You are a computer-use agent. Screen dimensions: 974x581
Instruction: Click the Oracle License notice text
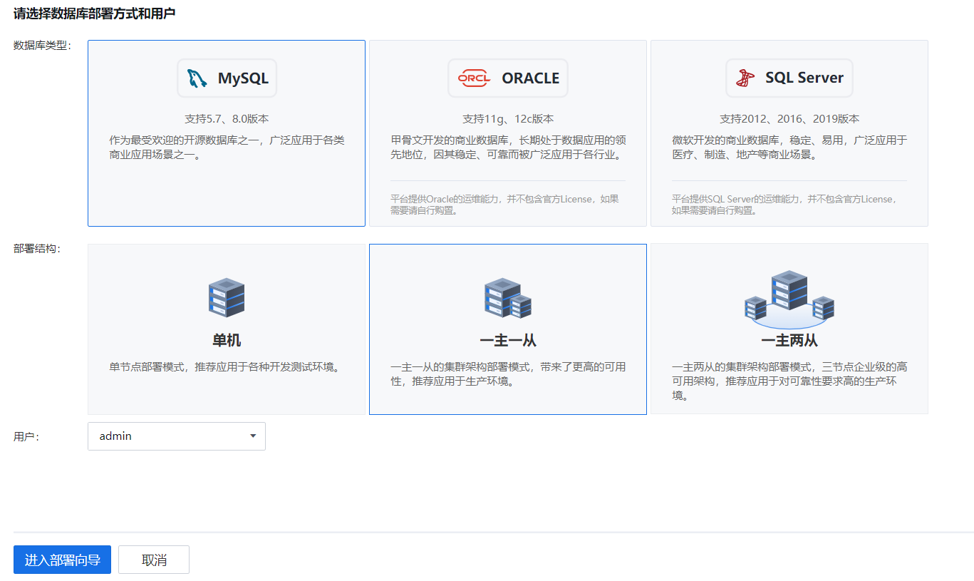(504, 205)
